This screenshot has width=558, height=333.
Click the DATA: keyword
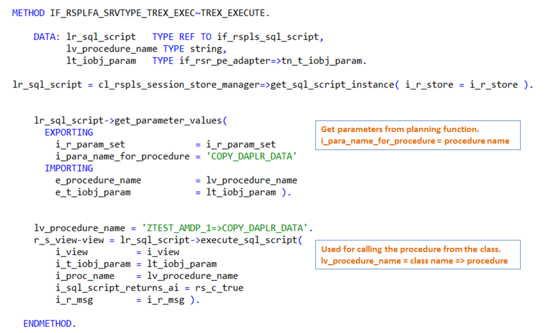[47, 37]
